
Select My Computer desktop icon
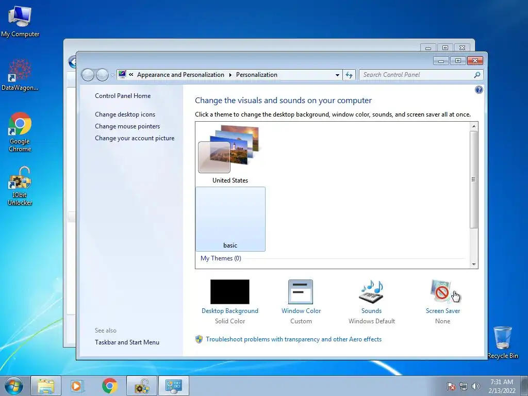coord(20,22)
